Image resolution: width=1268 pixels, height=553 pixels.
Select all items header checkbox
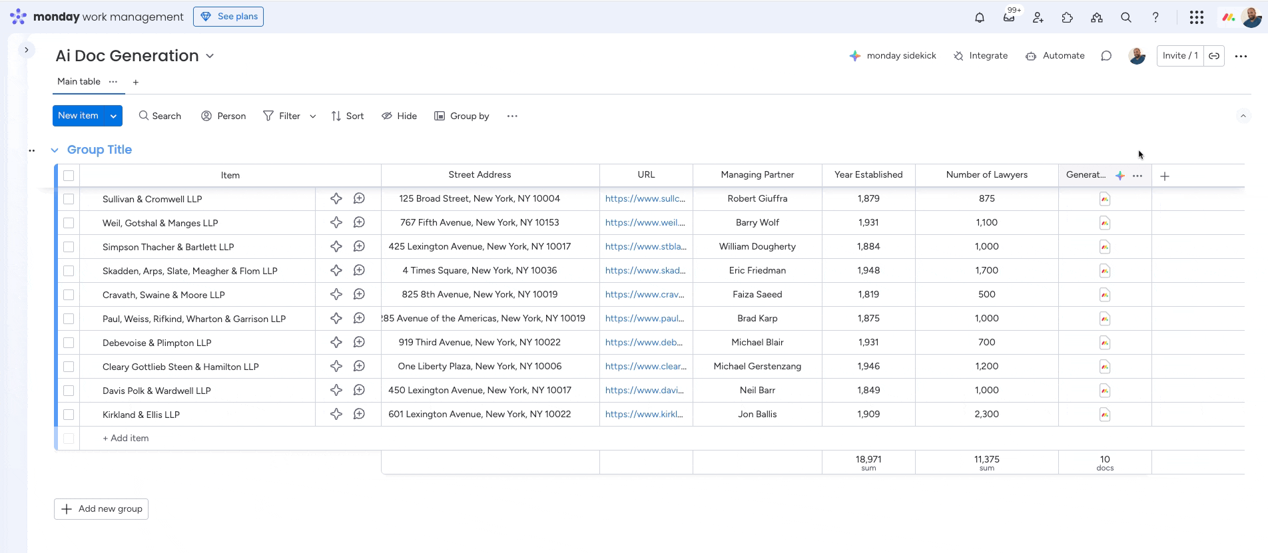coord(69,176)
